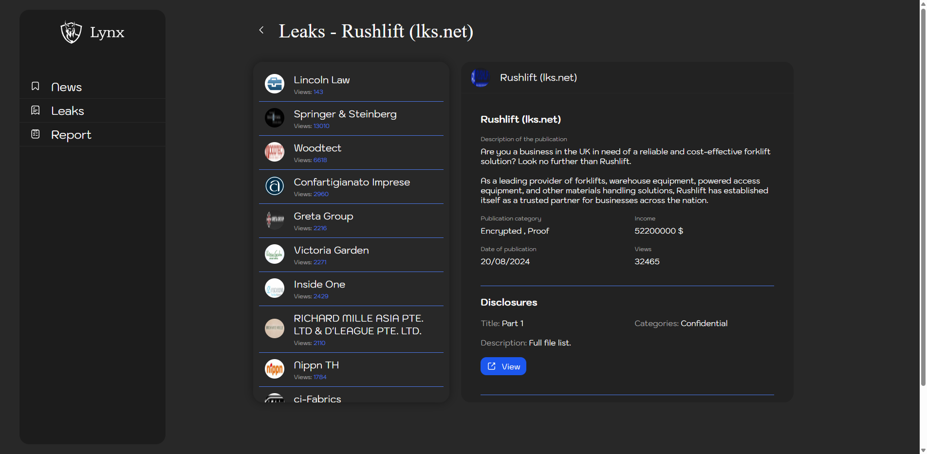This screenshot has width=927, height=454.
Task: Go back using the chevron beside the title
Action: (261, 30)
